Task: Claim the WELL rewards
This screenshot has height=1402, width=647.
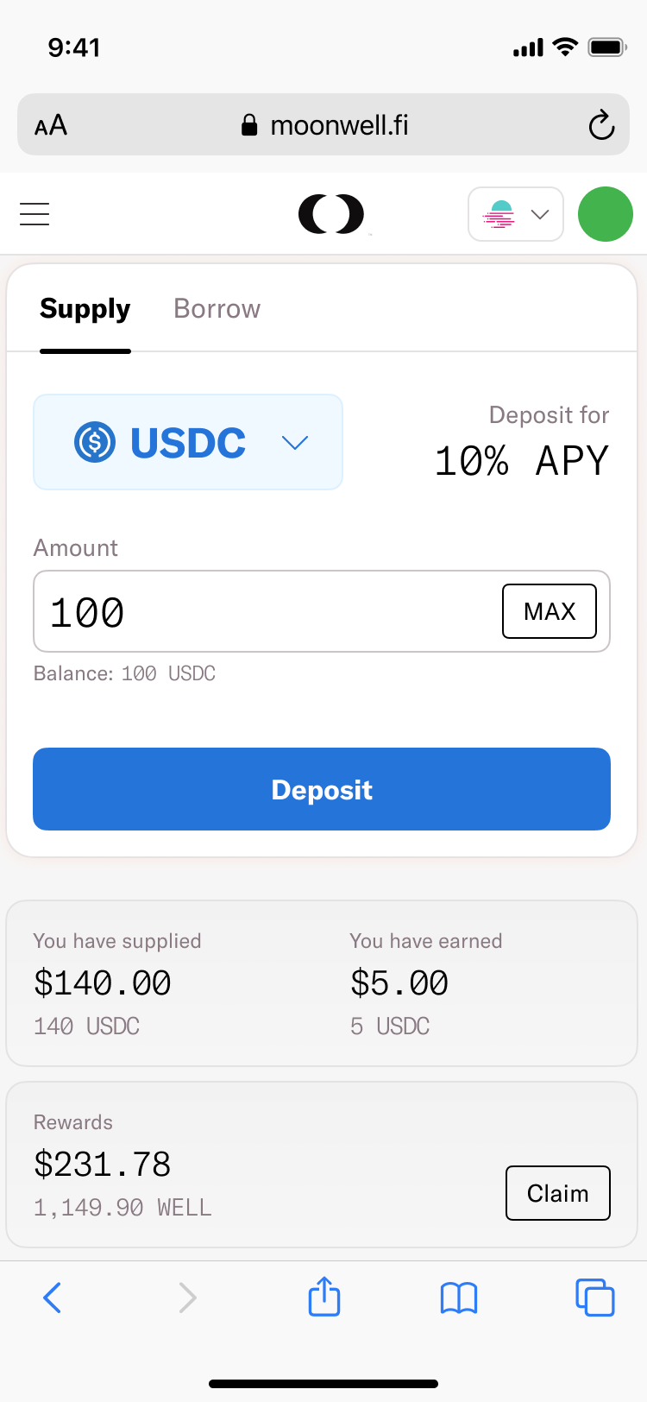Action: point(557,1193)
